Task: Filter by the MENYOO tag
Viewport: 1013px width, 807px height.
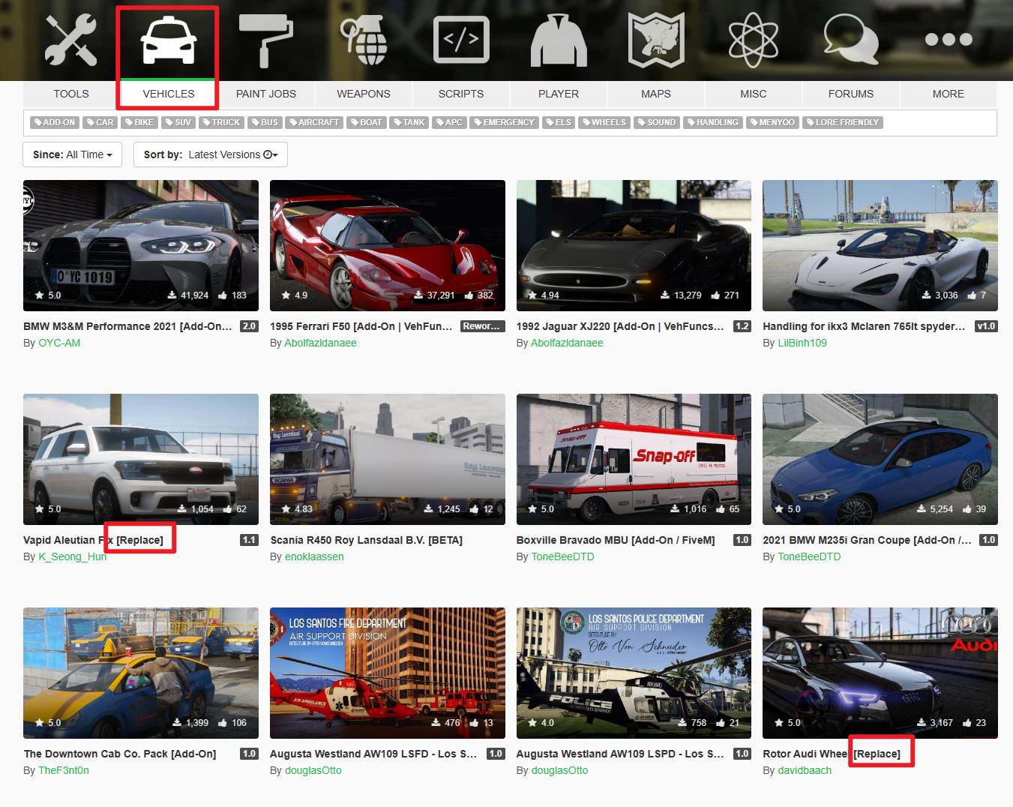Action: pyautogui.click(x=772, y=122)
